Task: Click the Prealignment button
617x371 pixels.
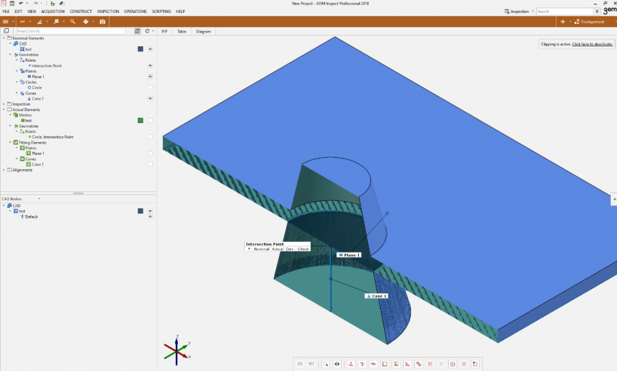Action: [591, 22]
